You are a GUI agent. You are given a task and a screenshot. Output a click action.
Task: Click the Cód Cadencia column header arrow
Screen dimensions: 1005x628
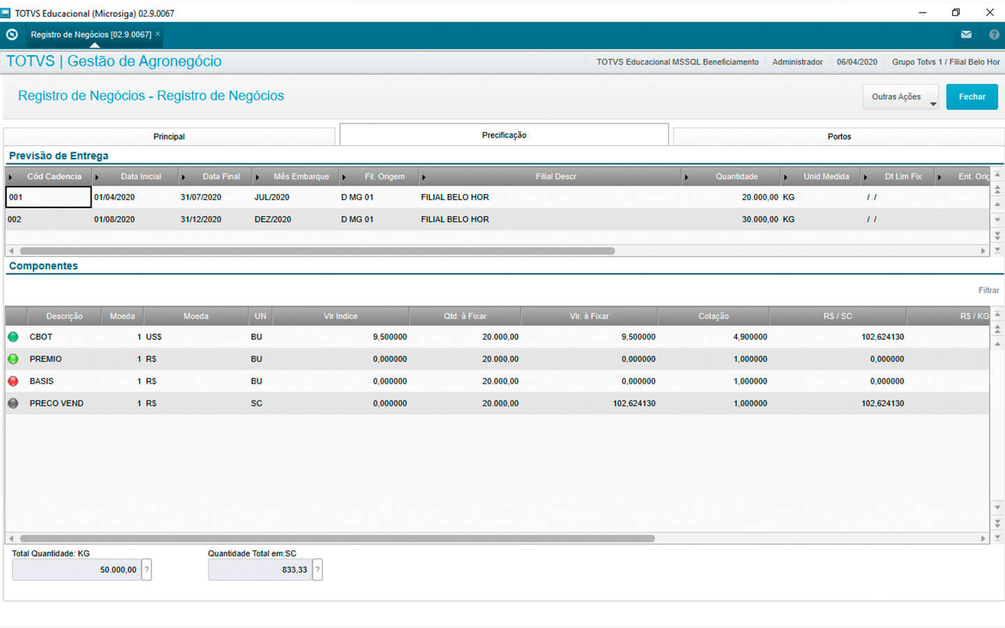[10, 177]
